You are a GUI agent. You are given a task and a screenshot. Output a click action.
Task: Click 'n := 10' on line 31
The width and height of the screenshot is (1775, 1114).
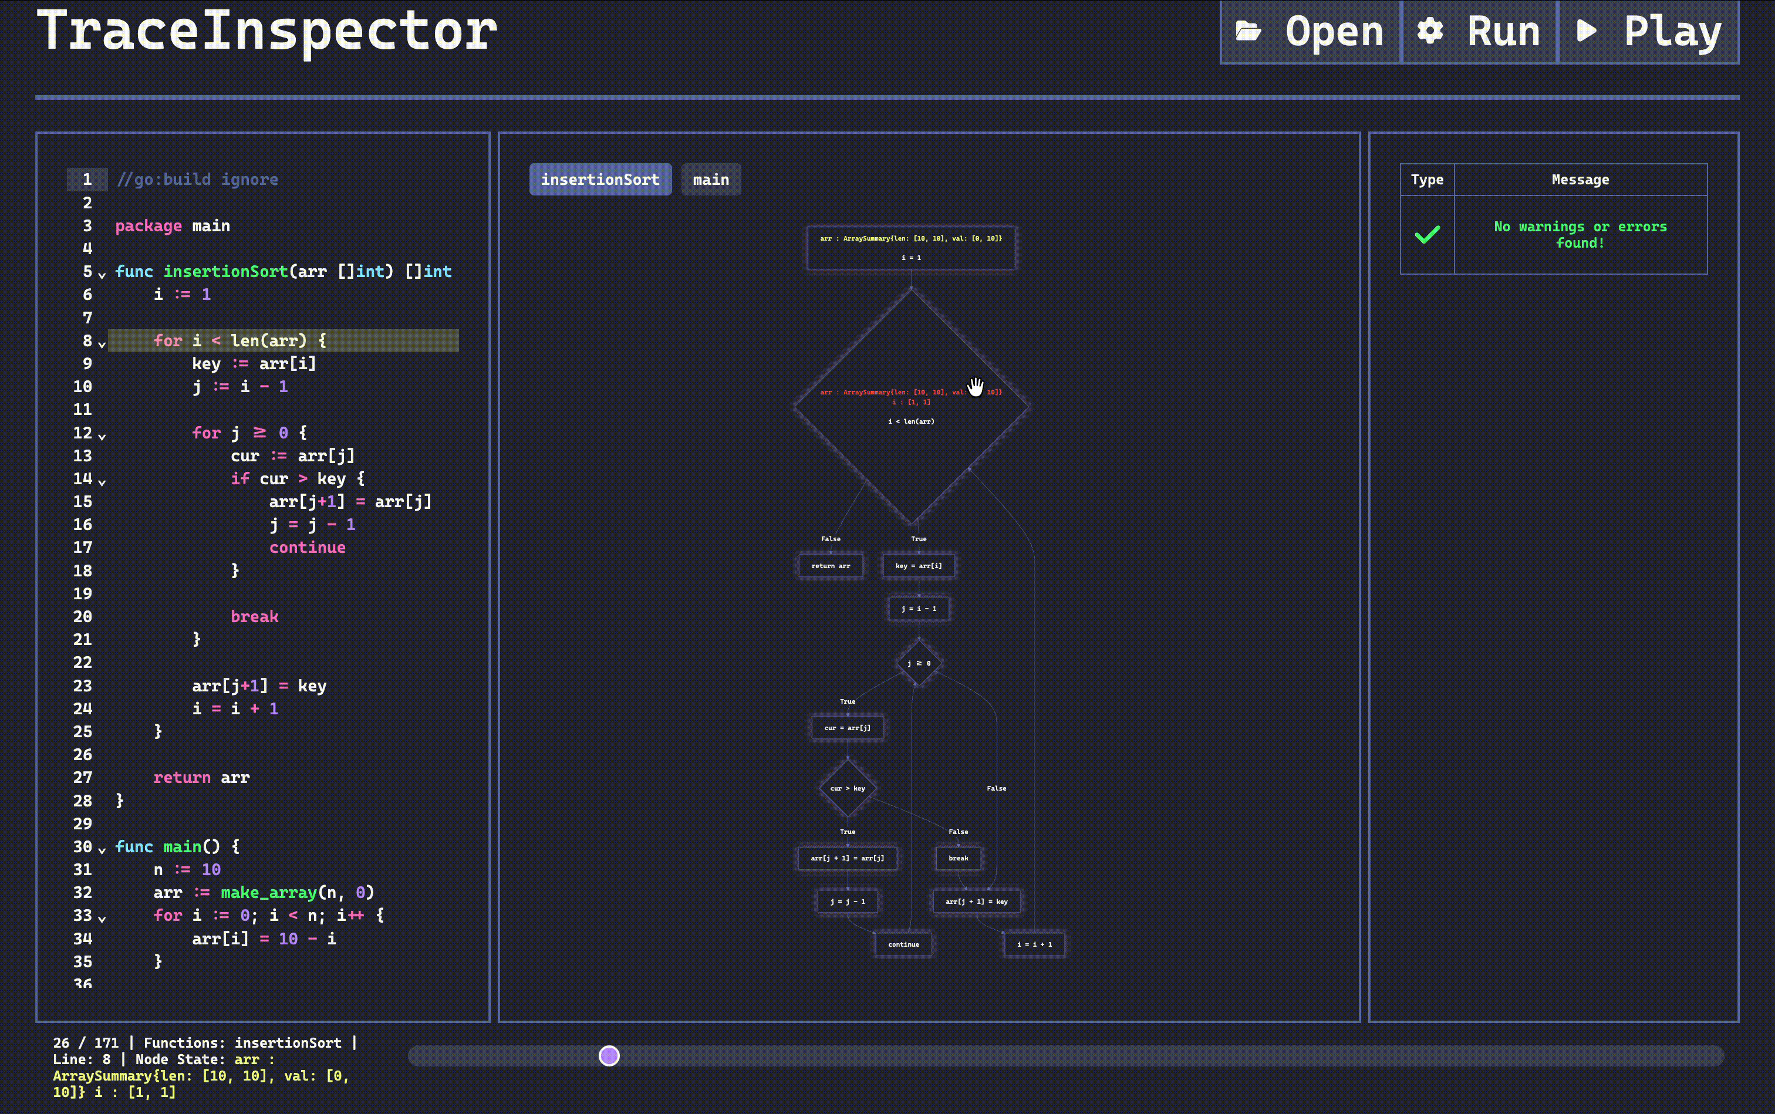pyautogui.click(x=187, y=869)
